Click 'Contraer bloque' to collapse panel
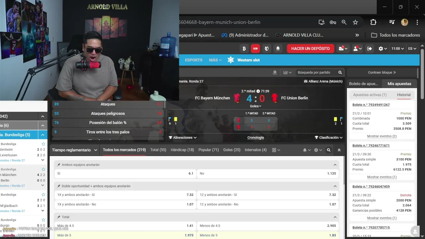 382,72
